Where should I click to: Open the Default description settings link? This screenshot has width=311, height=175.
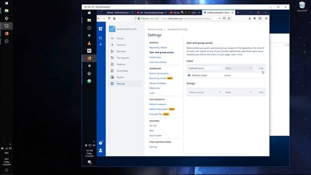pos(159,109)
